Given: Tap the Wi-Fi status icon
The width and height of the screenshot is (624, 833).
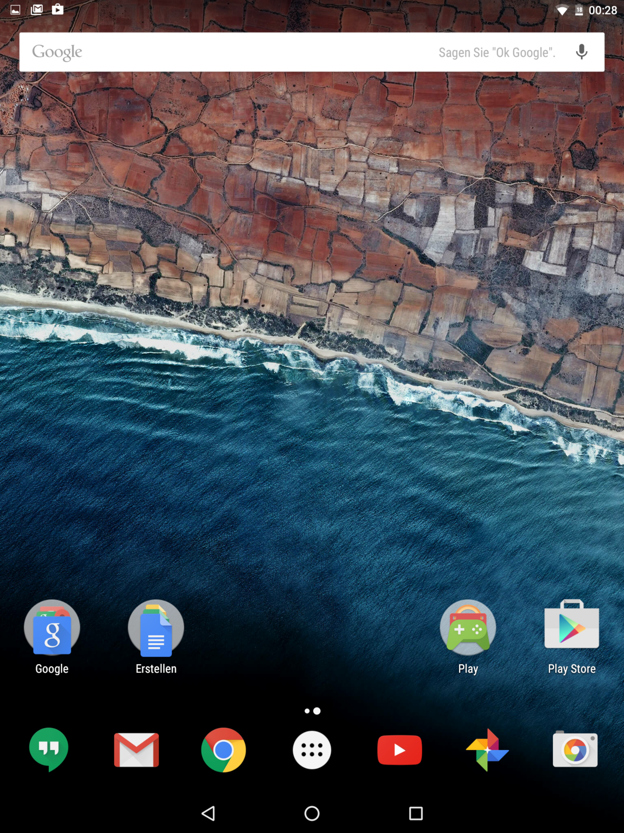Looking at the screenshot, I should (562, 10).
